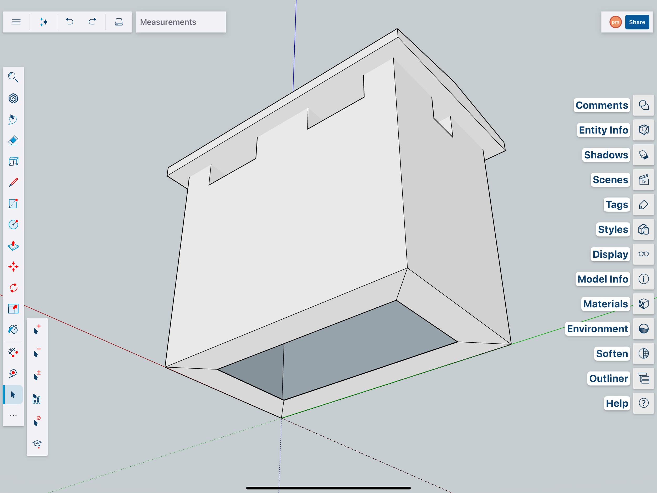
Task: Select the Paint Bucket tool
Action: click(13, 329)
